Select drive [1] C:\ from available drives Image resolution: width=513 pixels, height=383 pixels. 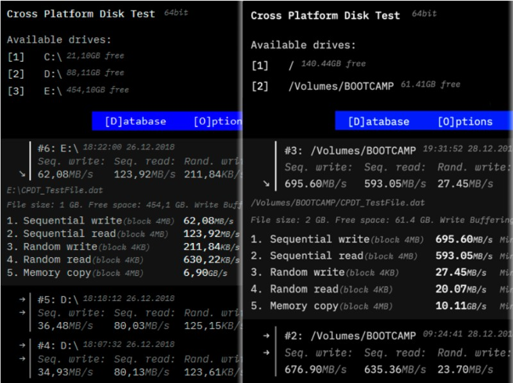click(x=53, y=57)
